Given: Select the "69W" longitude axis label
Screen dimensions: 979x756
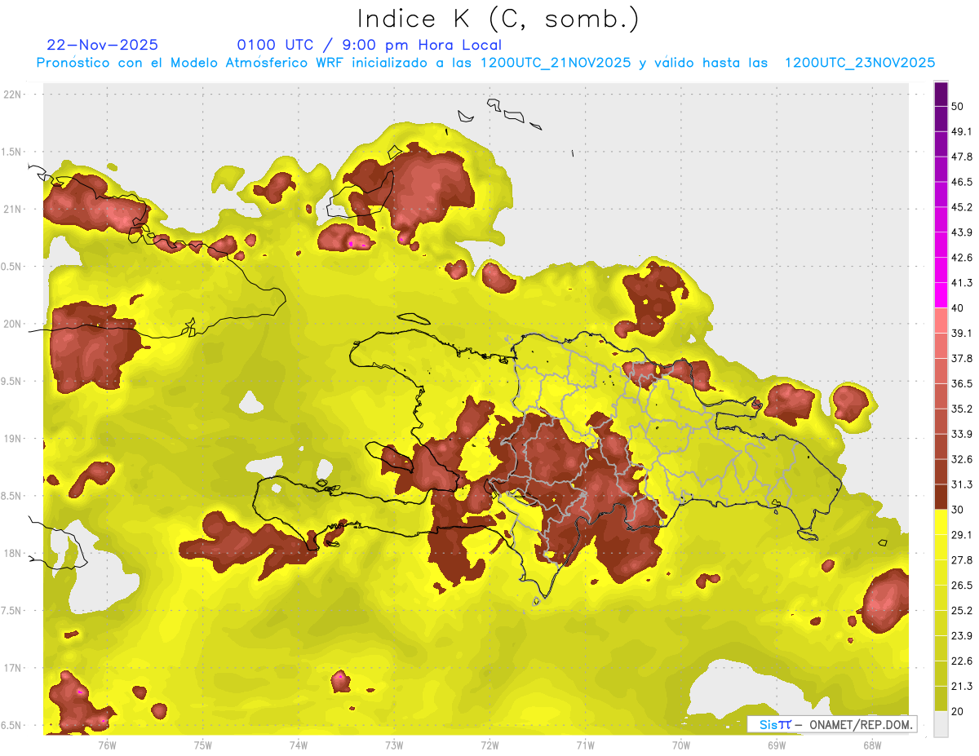Looking at the screenshot, I should 777,745.
